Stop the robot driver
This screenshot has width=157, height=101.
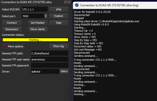[x=59, y=23]
